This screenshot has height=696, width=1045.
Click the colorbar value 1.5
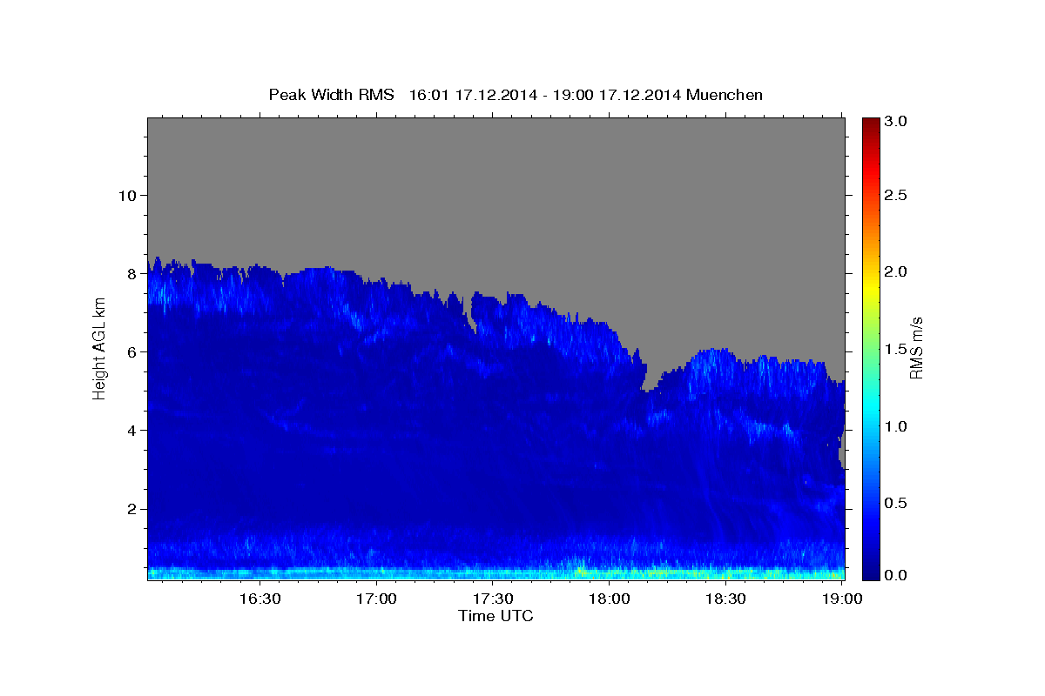coord(897,349)
